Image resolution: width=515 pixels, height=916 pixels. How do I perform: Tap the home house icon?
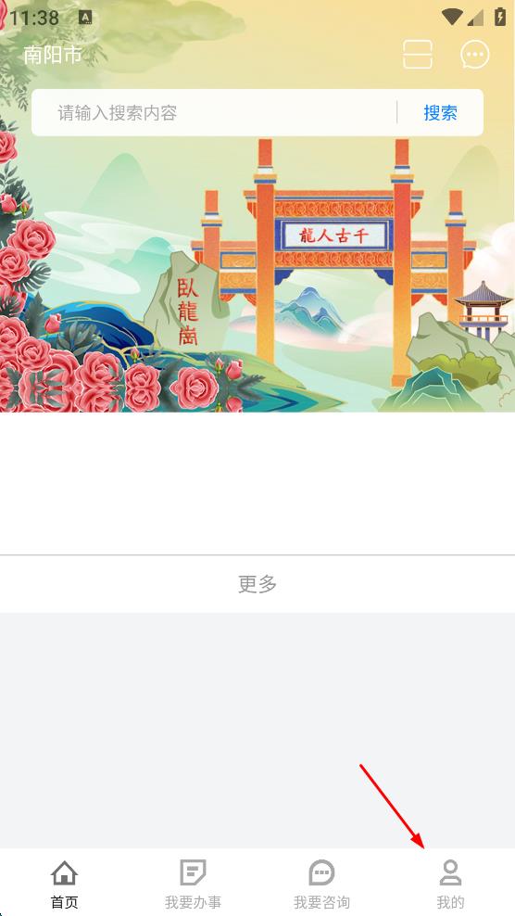click(64, 872)
